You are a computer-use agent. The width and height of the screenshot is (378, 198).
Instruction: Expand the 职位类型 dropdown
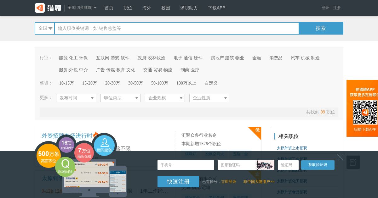click(x=120, y=98)
